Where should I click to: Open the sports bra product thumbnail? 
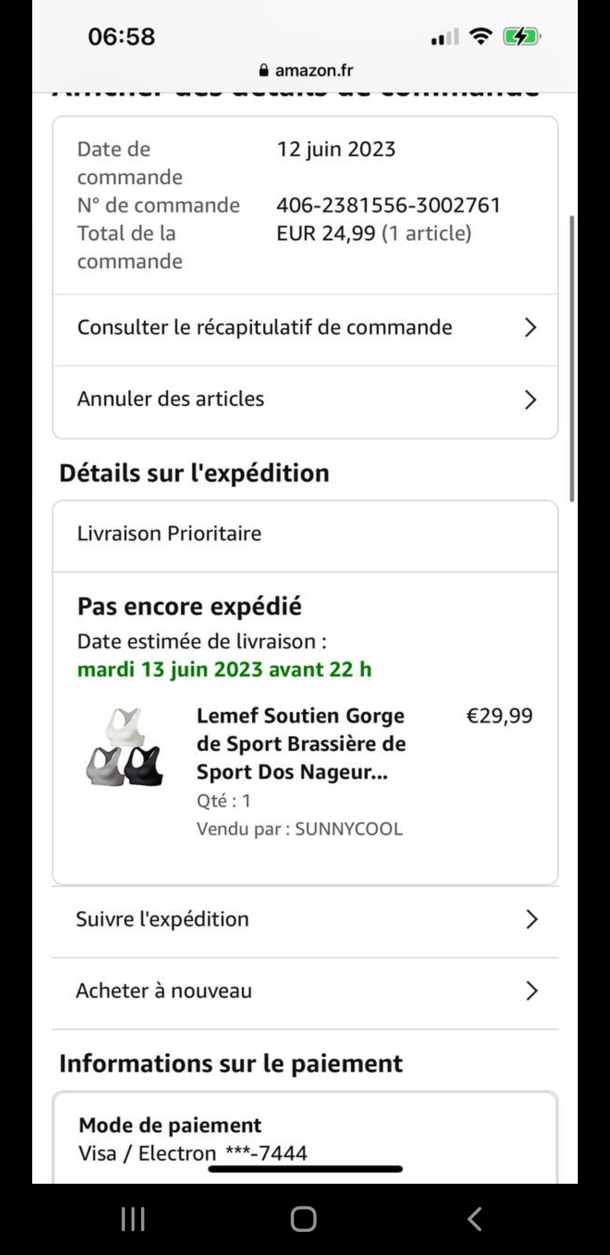coord(125,747)
